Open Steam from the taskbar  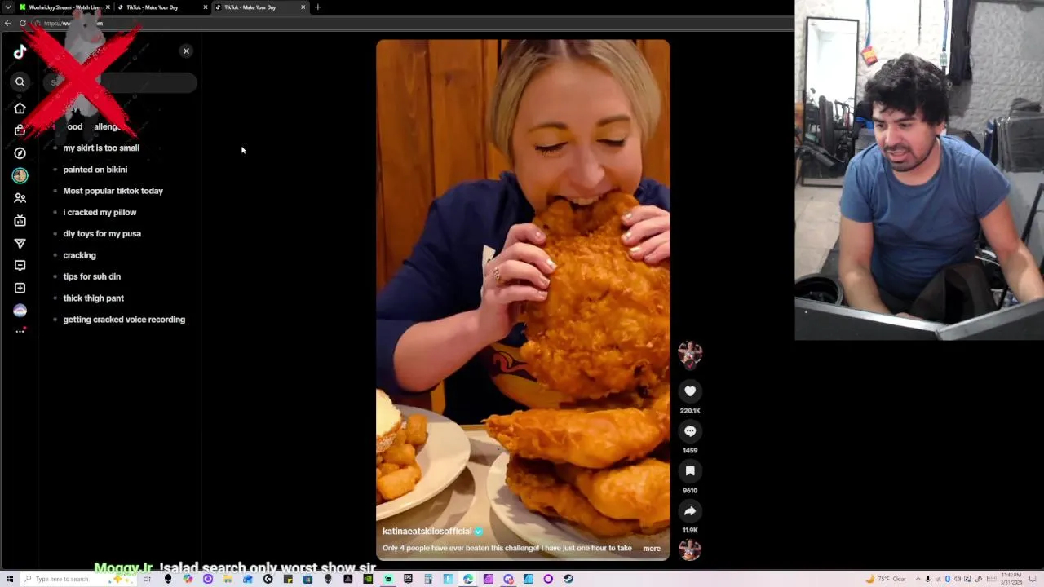click(x=568, y=579)
